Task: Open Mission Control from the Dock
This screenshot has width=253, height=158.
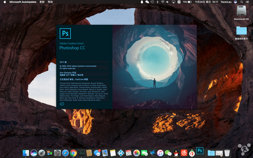Action: (50, 153)
